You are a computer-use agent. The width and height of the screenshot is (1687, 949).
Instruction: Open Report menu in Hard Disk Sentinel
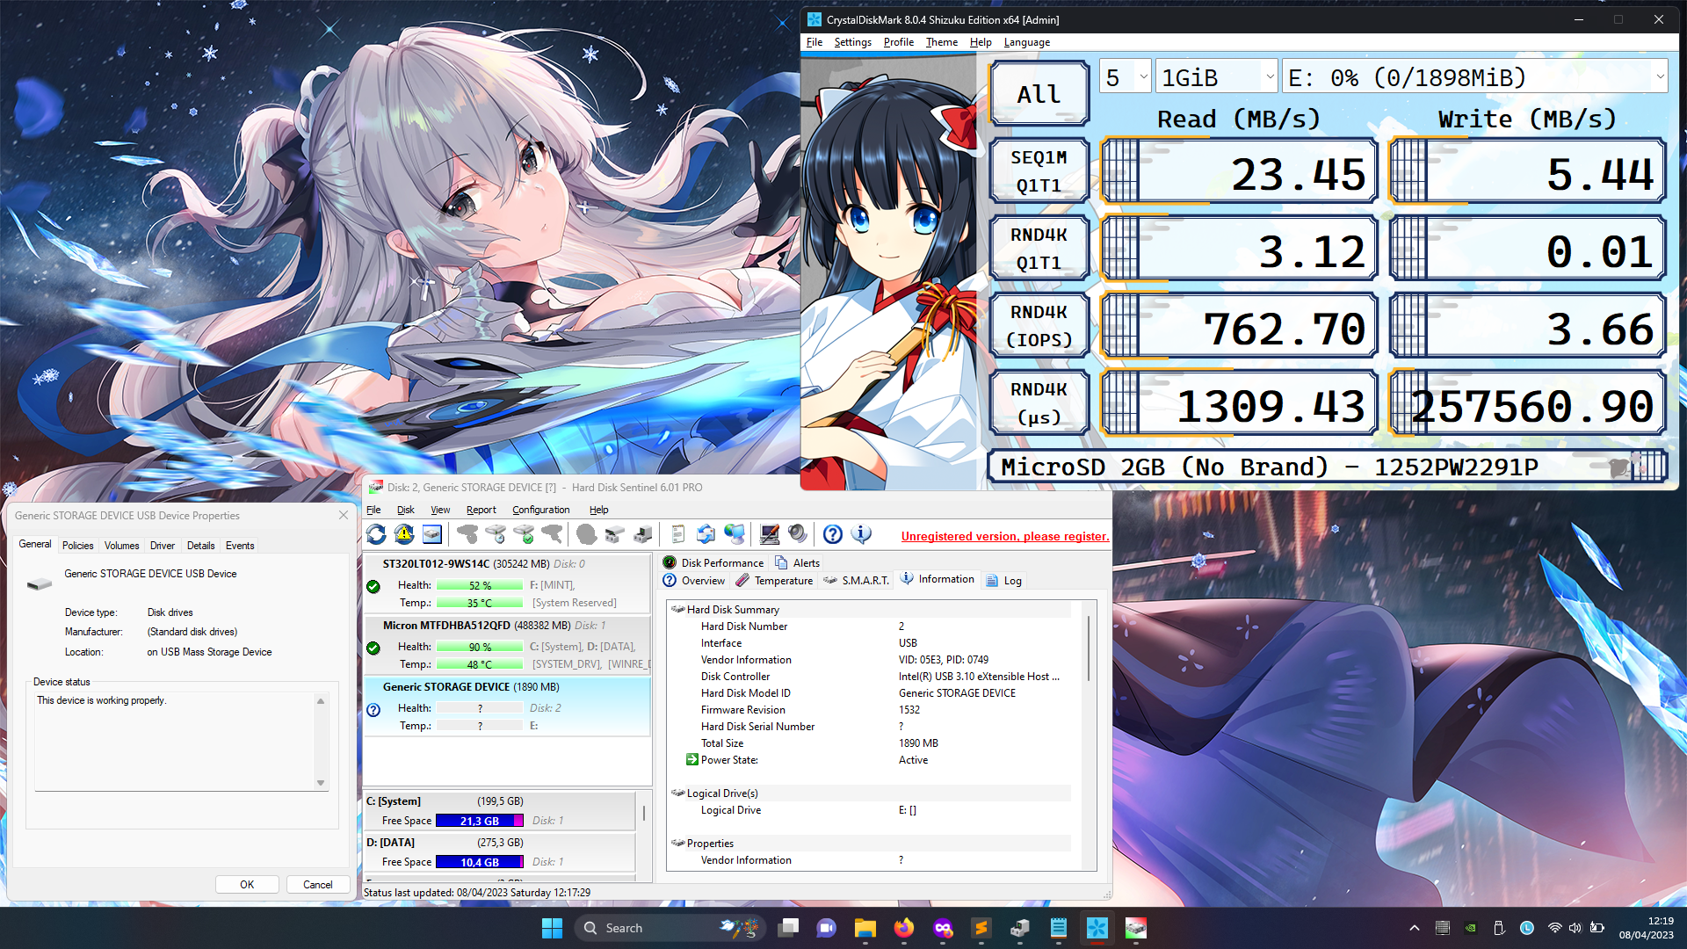pos(481,510)
